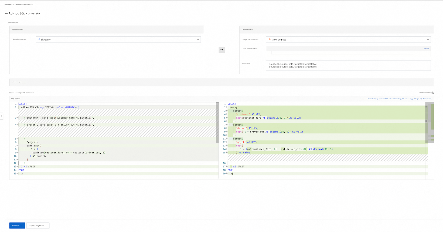Click the Expand link in target table DDL

click(x=426, y=49)
